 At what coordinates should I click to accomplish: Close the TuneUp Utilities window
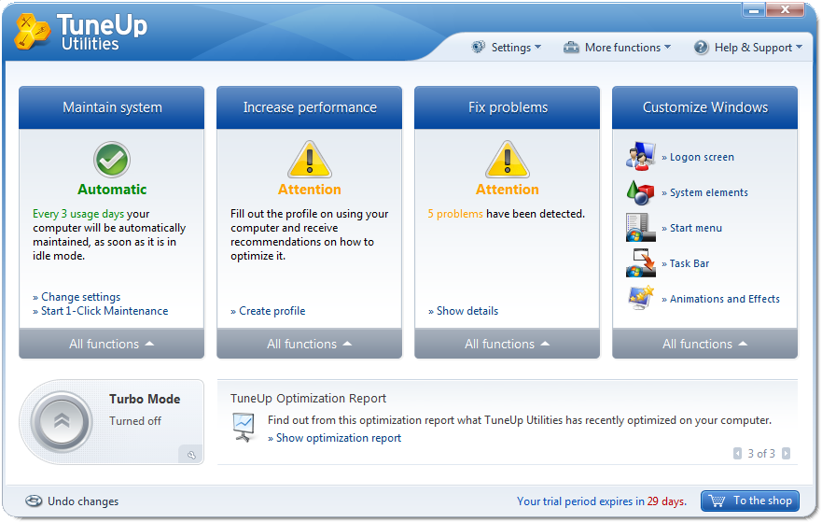tap(785, 10)
